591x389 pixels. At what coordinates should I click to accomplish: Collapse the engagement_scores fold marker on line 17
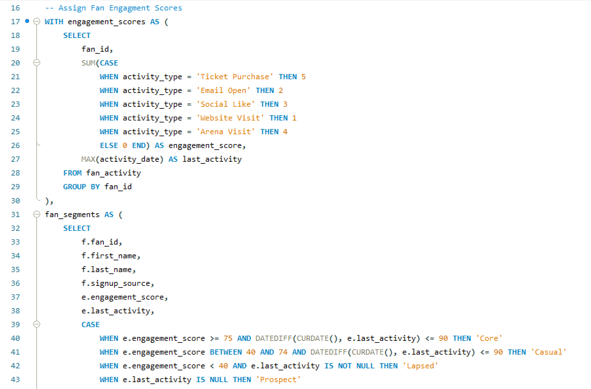click(x=37, y=21)
